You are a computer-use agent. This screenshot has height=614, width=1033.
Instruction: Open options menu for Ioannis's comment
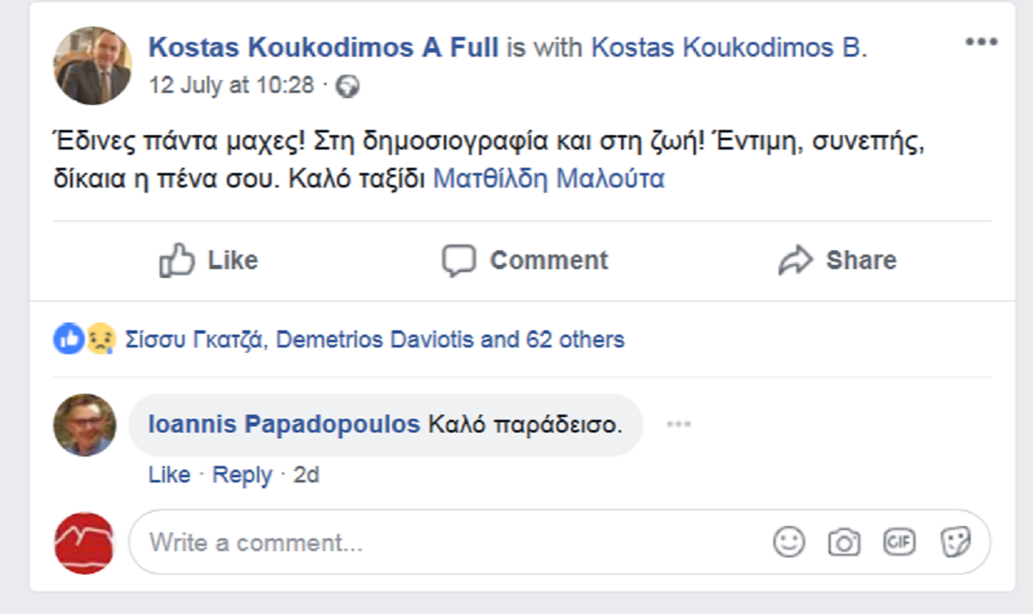[678, 424]
